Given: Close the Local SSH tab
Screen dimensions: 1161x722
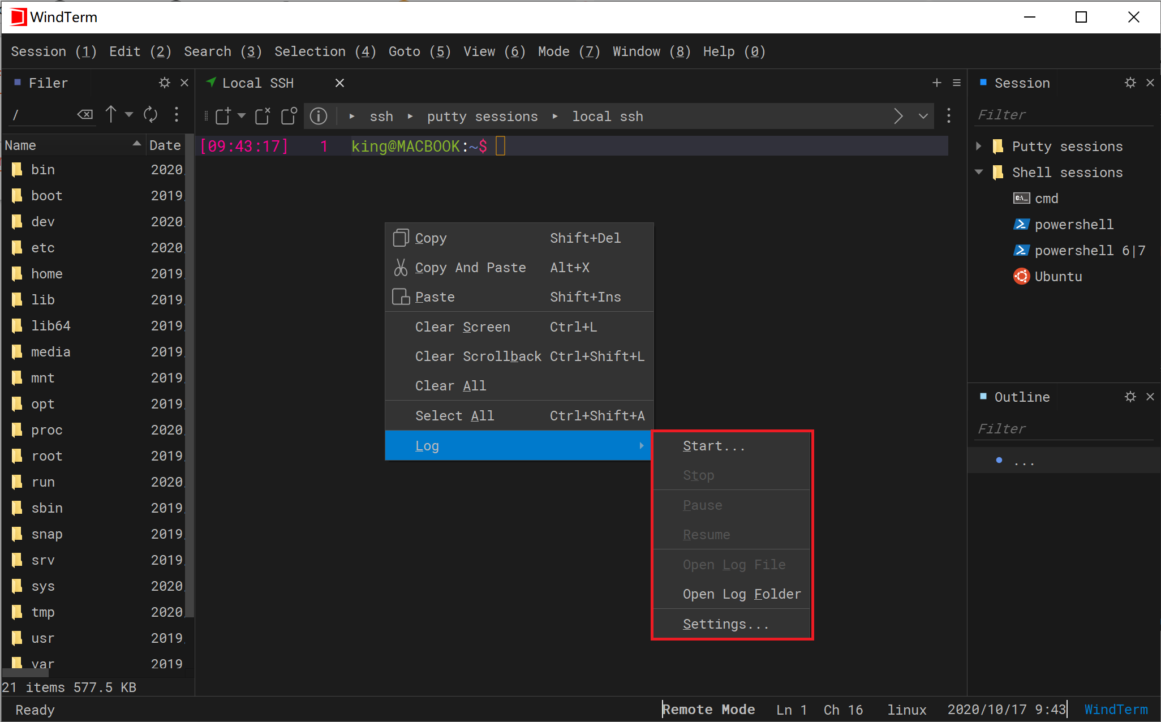Looking at the screenshot, I should point(339,83).
